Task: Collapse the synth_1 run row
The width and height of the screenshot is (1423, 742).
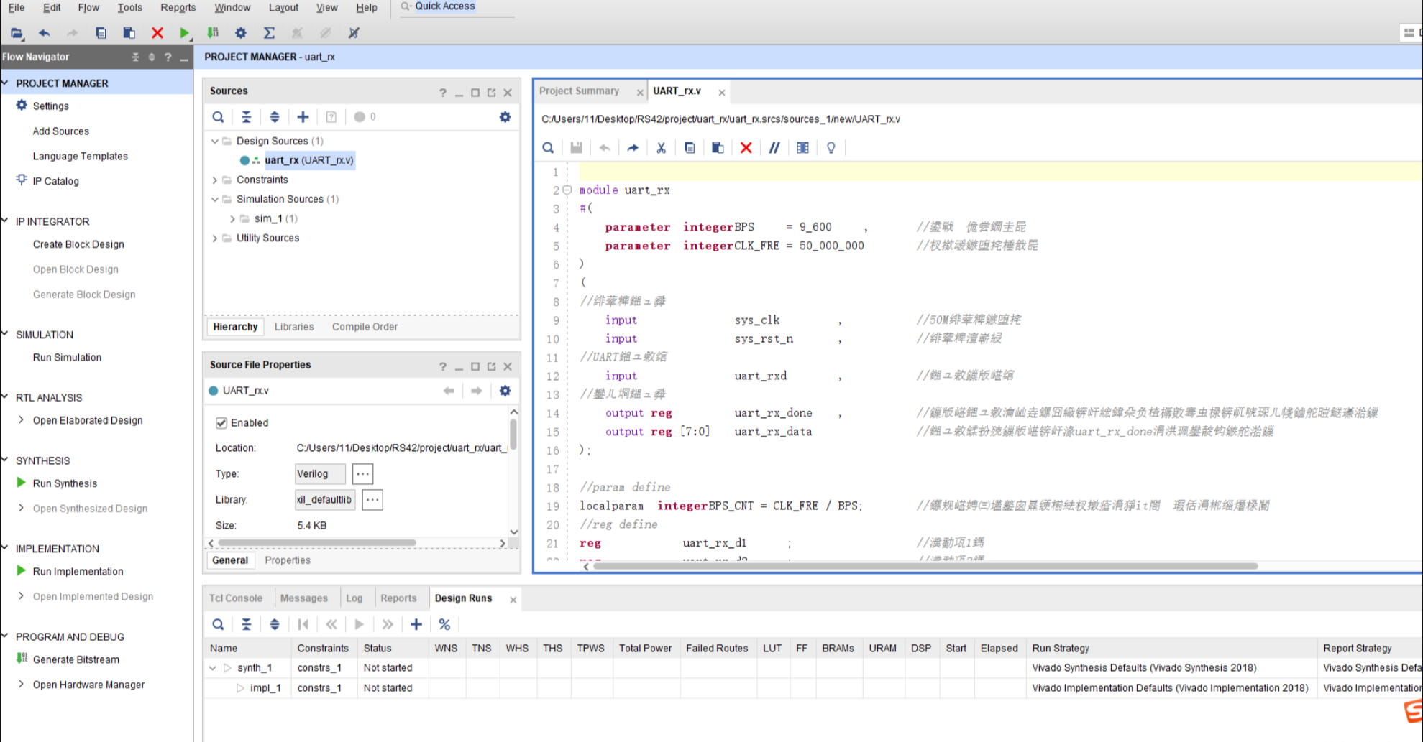Action: 213,668
